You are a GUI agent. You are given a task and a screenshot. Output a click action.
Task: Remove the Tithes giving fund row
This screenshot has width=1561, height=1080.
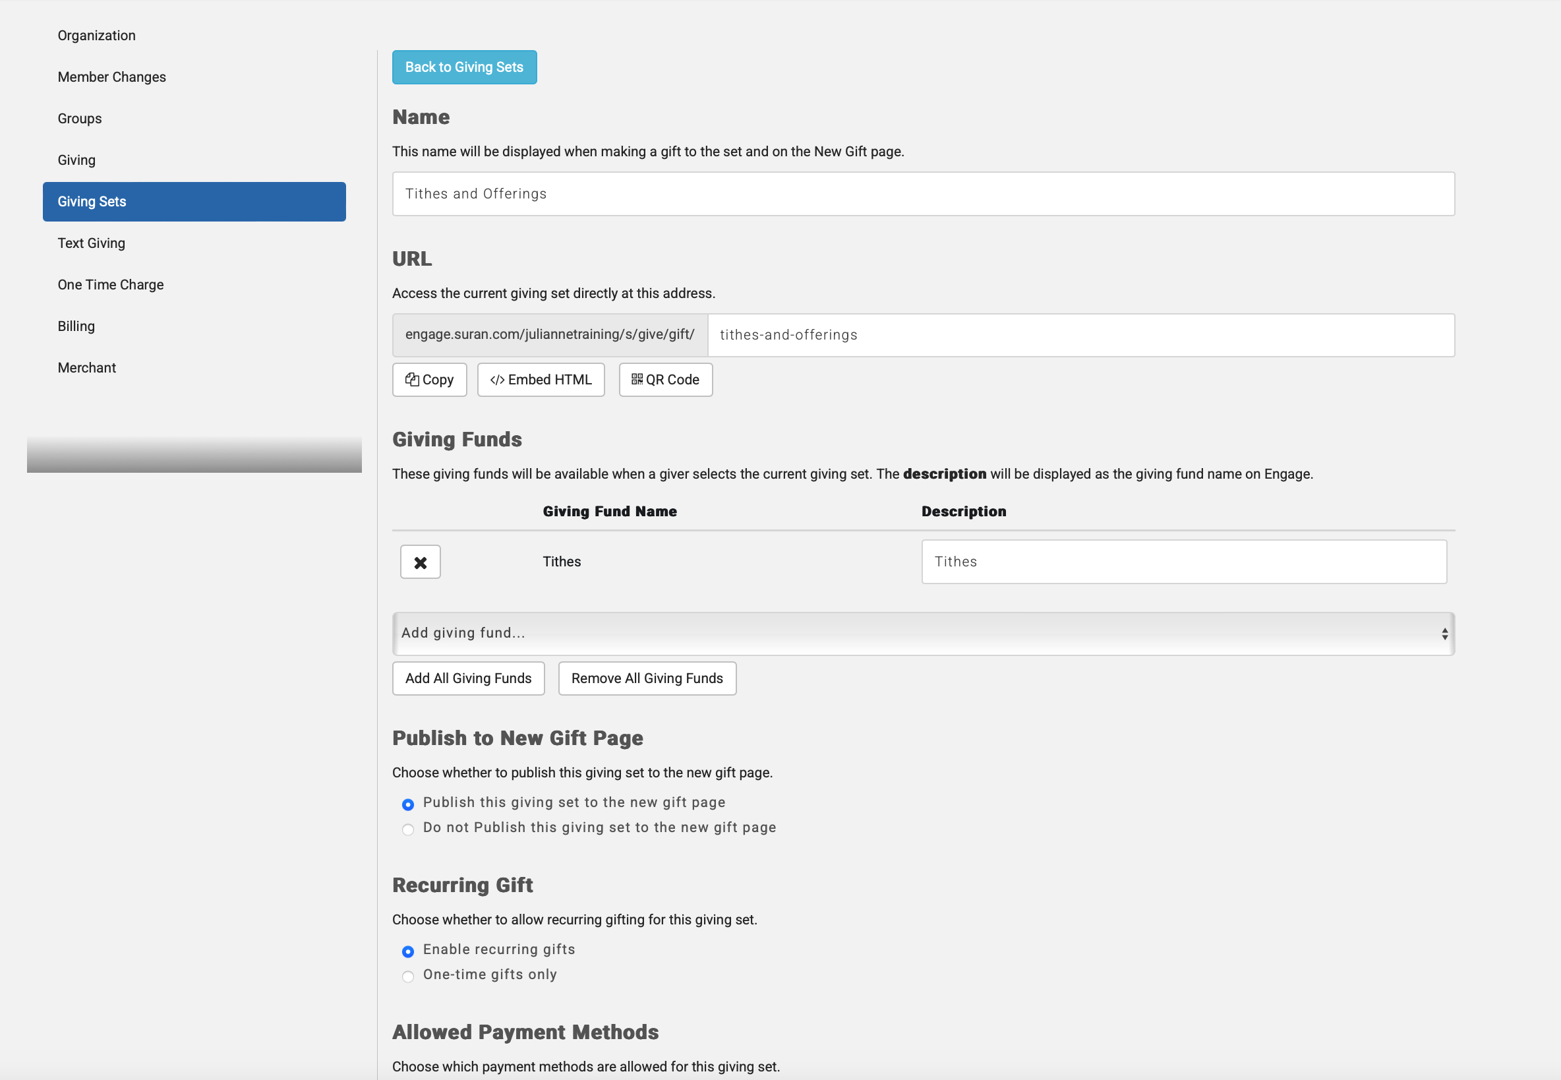tap(420, 562)
